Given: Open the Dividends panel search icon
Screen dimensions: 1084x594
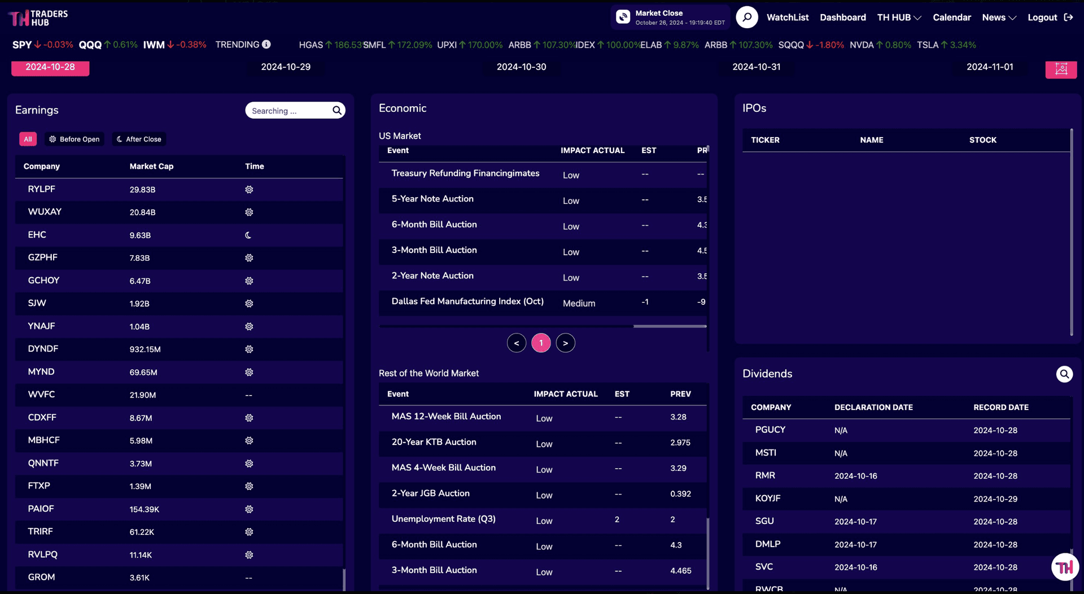Looking at the screenshot, I should [1064, 374].
